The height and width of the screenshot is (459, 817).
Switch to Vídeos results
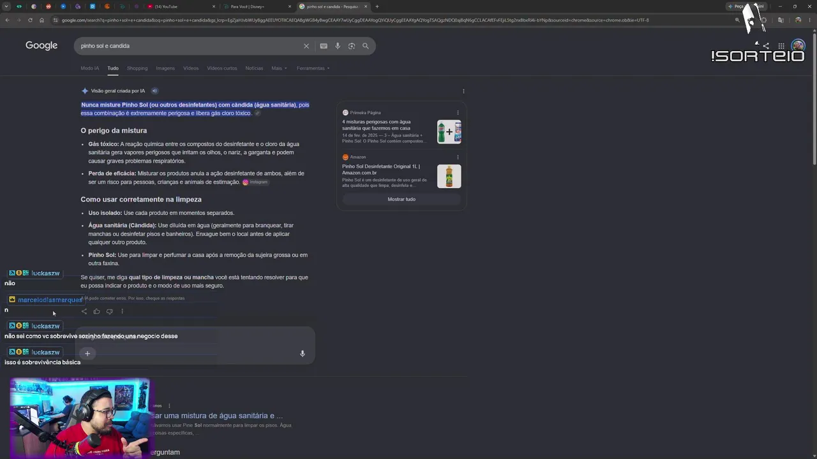point(191,68)
